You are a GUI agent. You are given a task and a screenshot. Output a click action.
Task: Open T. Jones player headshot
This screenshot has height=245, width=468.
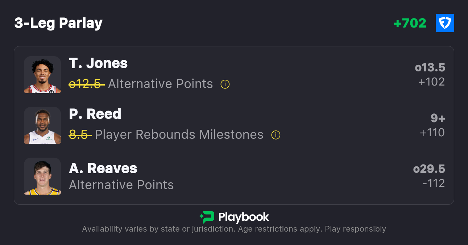(x=42, y=75)
